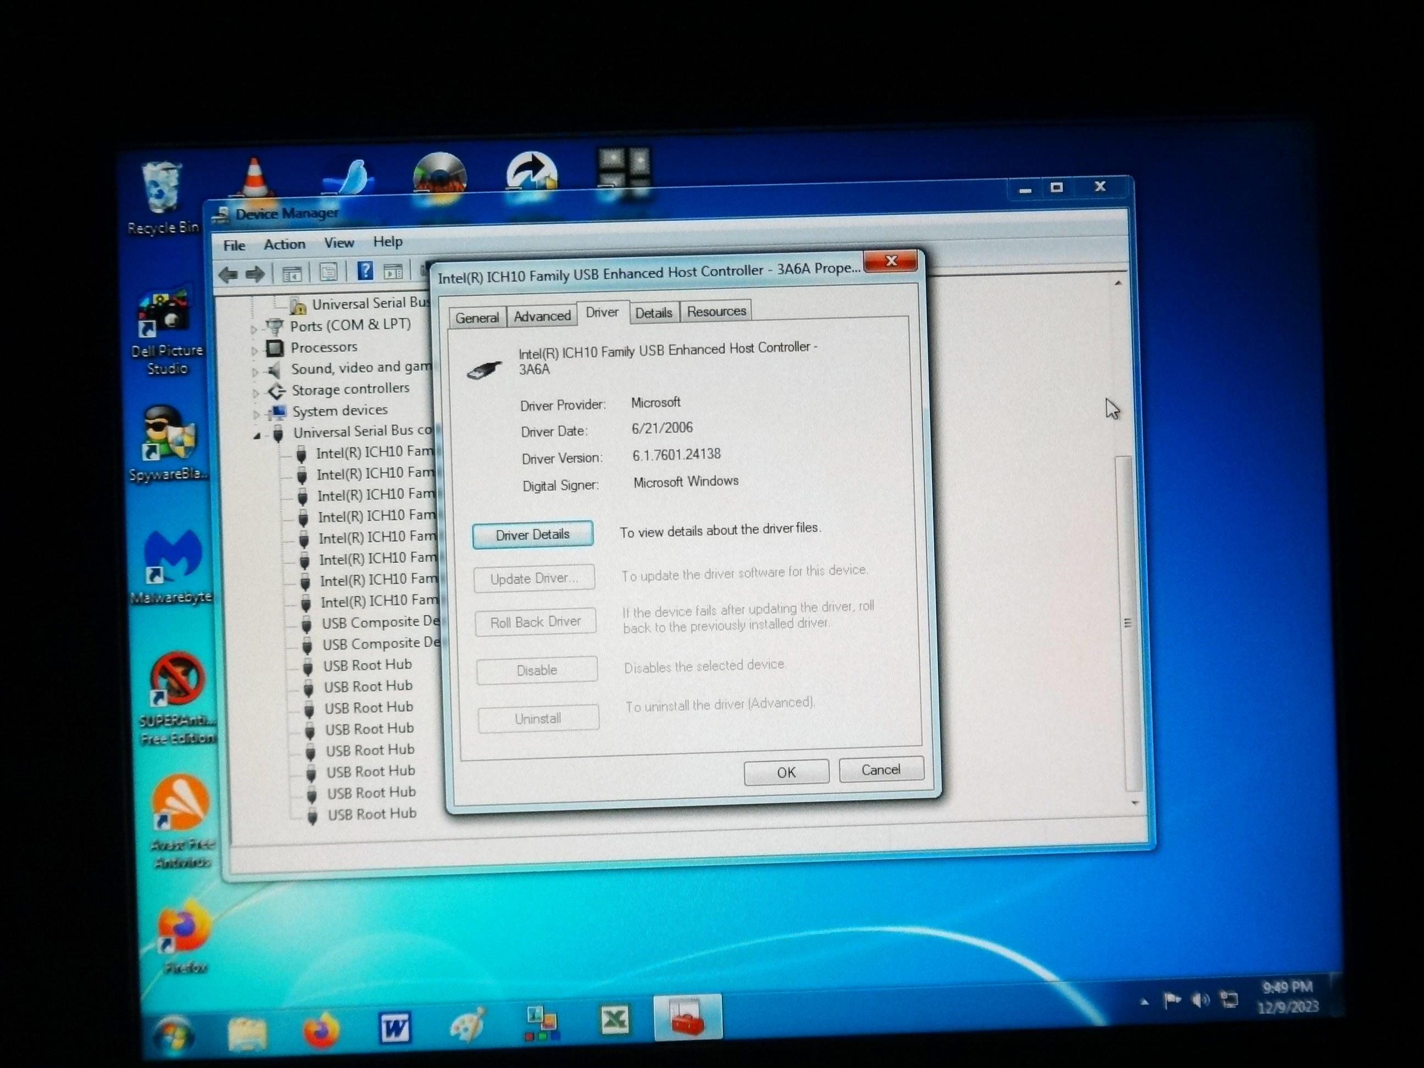Click the network tray icon

(1229, 999)
